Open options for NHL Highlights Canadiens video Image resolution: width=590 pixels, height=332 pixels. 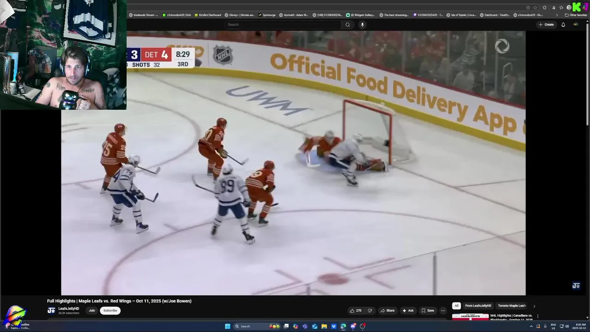537,316
